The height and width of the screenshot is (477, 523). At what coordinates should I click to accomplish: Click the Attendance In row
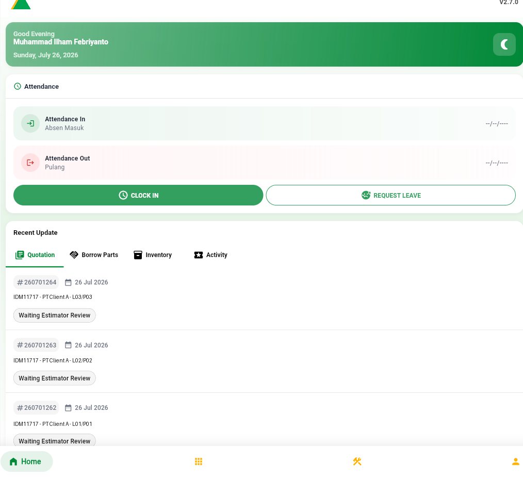click(265, 123)
